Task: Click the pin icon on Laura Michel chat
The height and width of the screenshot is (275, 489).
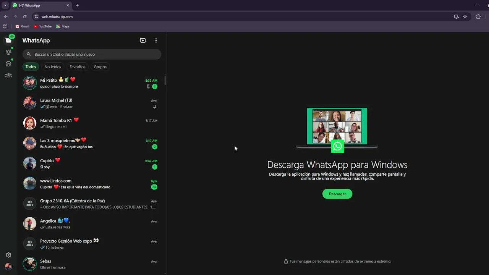Action: tap(155, 107)
